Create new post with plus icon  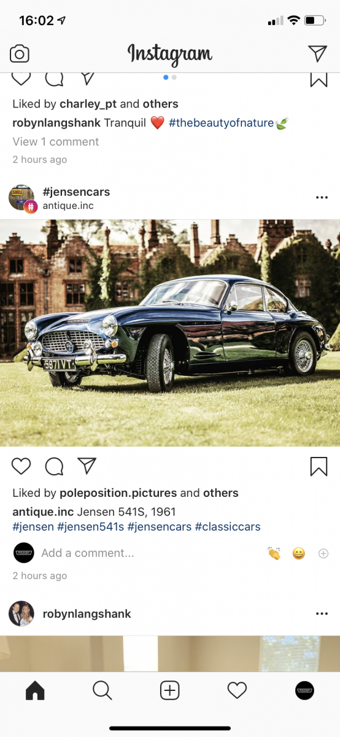coord(170,691)
